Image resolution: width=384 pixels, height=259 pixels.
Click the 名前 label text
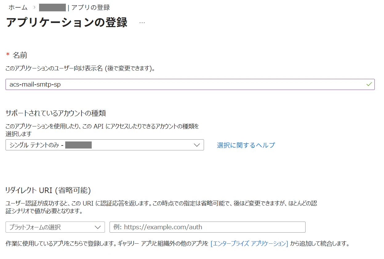(20, 55)
